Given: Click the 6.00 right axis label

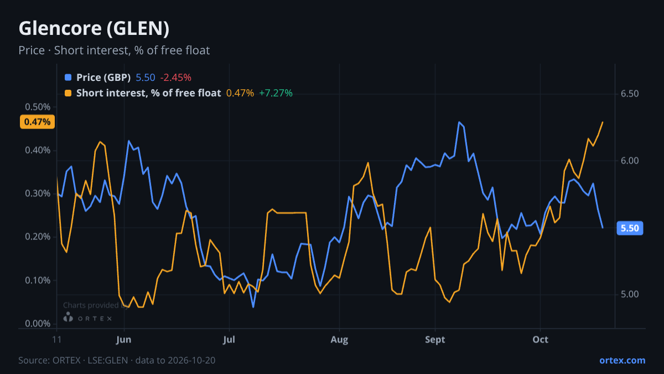Looking at the screenshot, I should coord(630,161).
